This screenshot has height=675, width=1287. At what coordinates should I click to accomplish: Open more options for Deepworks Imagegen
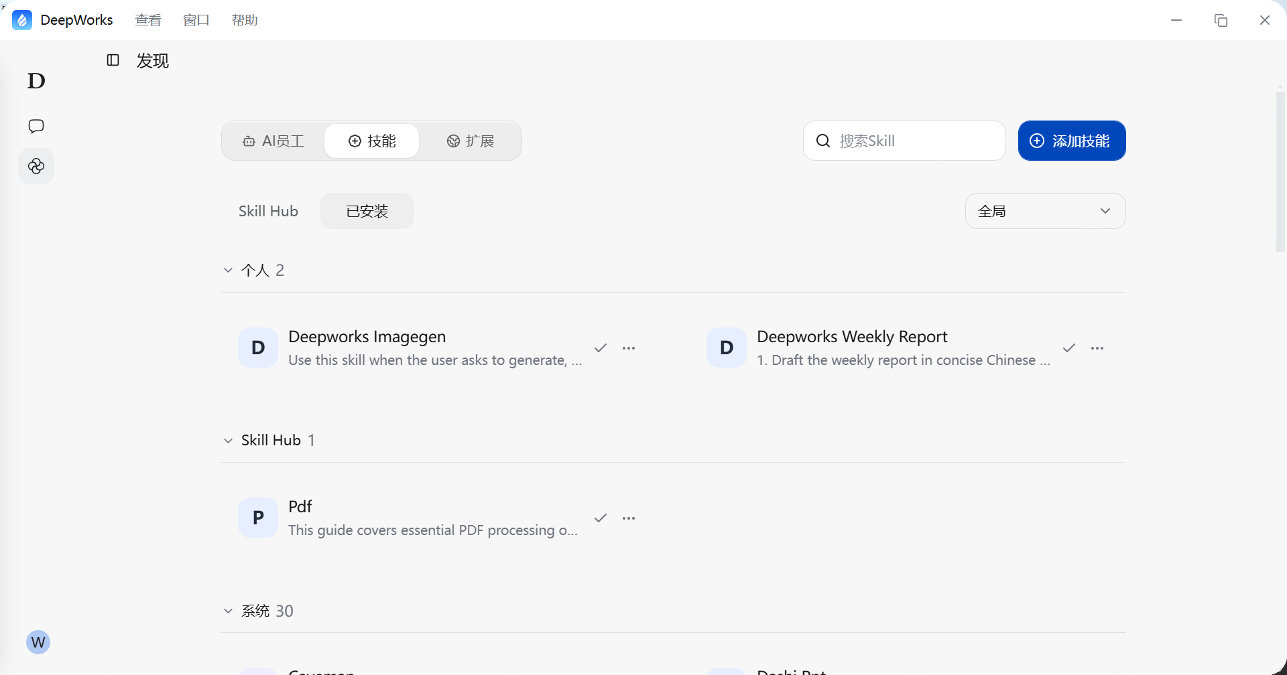(629, 348)
